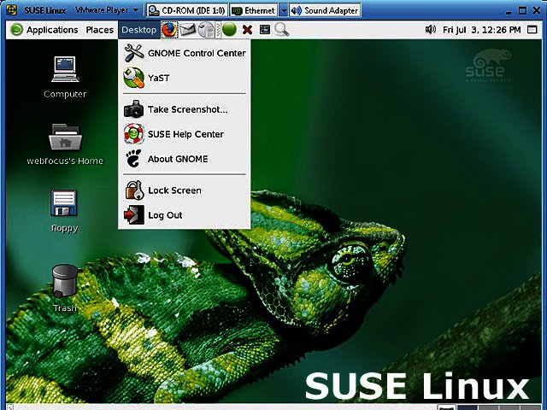Image resolution: width=547 pixels, height=410 pixels.
Task: Open the volume speaker control
Action: click(x=431, y=29)
